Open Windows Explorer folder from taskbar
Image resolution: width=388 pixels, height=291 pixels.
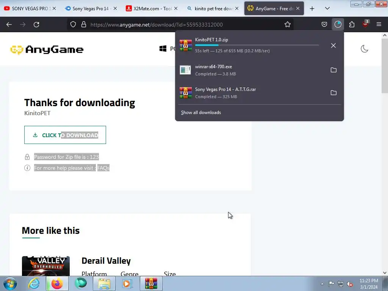[104, 283]
